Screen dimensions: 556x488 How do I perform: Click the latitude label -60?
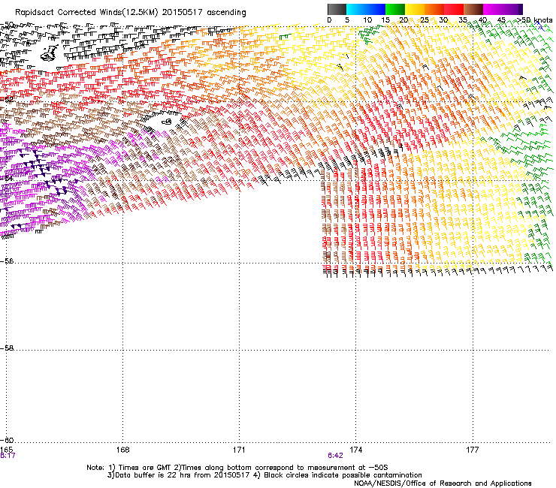(6, 440)
